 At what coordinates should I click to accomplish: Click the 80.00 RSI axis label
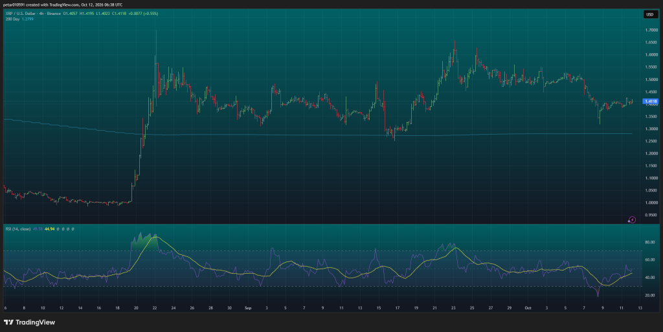point(650,243)
